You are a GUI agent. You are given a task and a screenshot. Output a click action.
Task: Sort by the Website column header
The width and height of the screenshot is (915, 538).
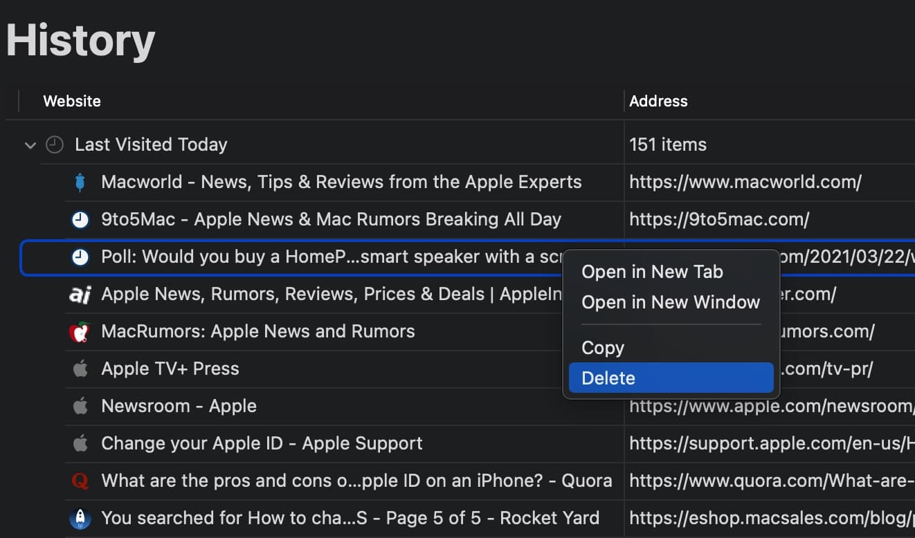[72, 101]
